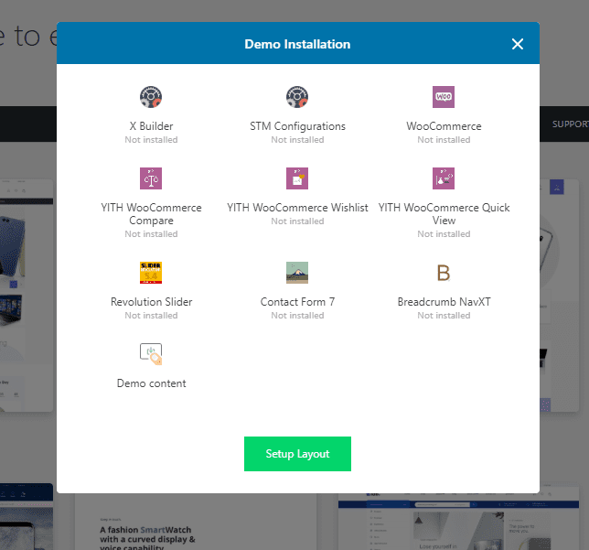Click the Demo content label

151,383
